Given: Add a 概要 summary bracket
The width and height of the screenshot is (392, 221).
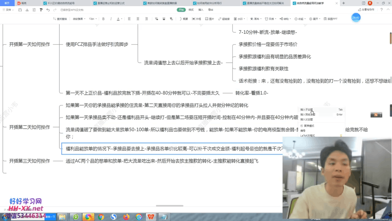Looking at the screenshot, I should (x=184, y=19).
